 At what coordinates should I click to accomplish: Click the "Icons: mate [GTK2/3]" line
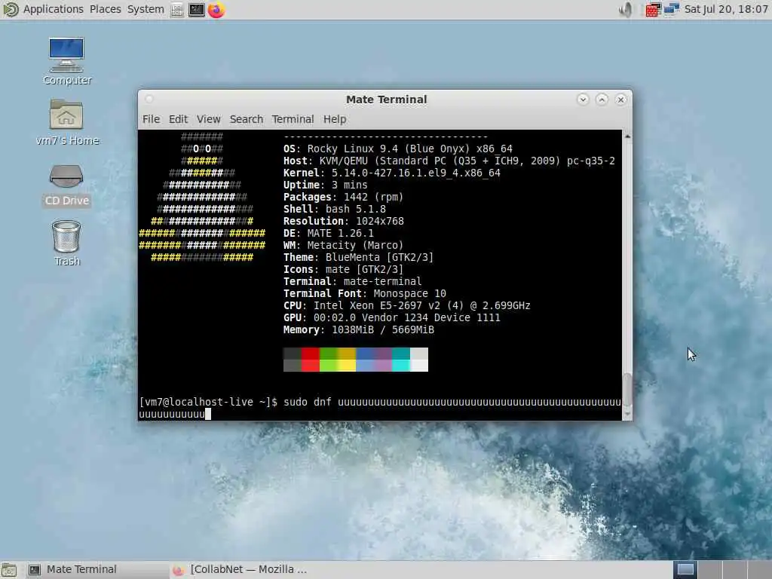(x=343, y=269)
